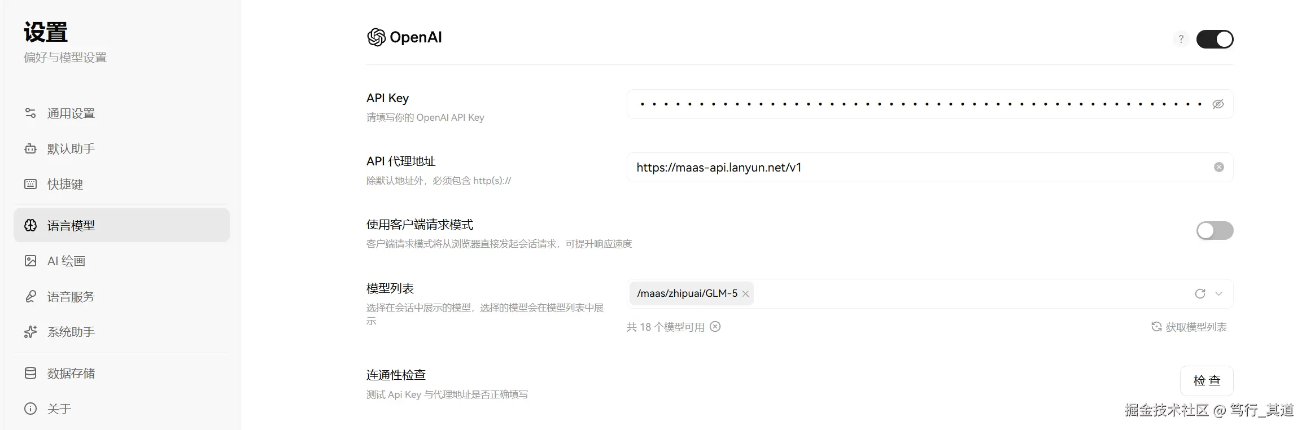
Task: Click the help question mark icon
Action: click(x=1181, y=39)
